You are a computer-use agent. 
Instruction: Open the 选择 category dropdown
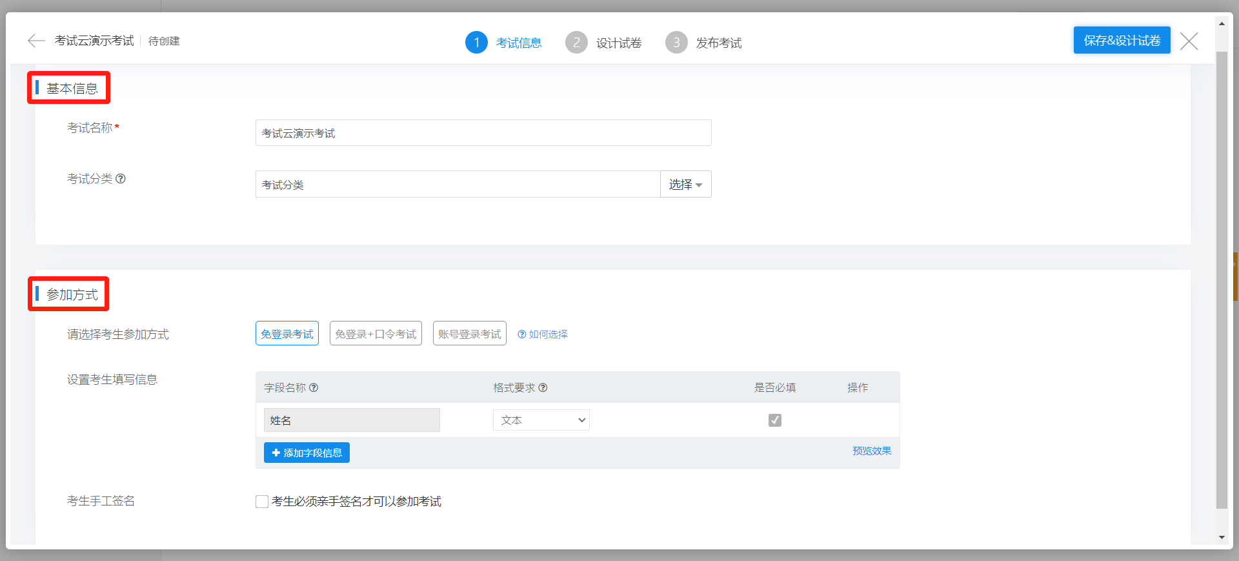pos(685,185)
